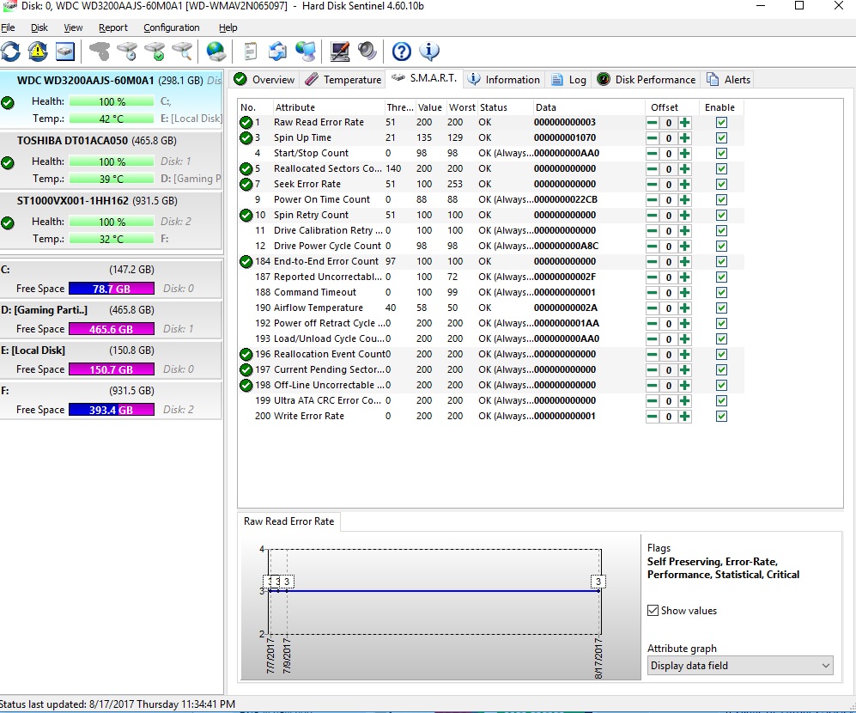Disable the Raw Read Error Rate enable checkbox
Viewport: 856px width, 713px height.
721,122
